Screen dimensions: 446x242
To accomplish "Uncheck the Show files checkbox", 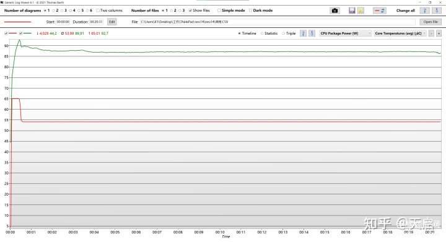I will click(190, 11).
